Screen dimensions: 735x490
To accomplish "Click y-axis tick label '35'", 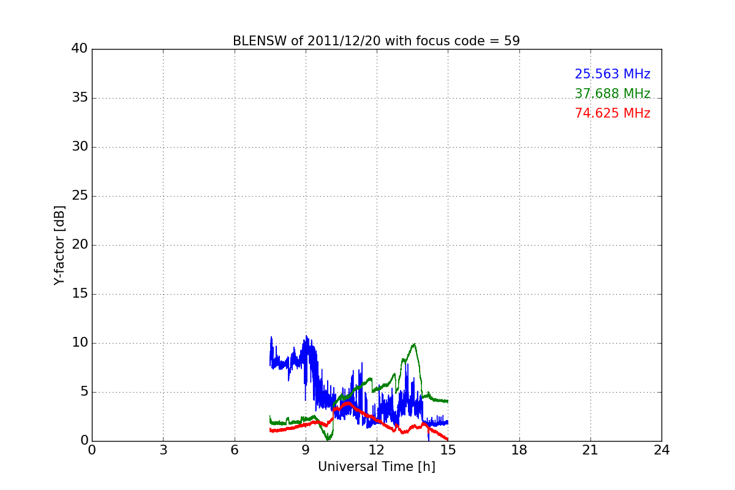I will 80,98.
